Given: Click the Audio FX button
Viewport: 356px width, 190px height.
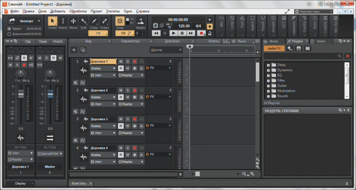Looking at the screenshot, I should point(275,48).
